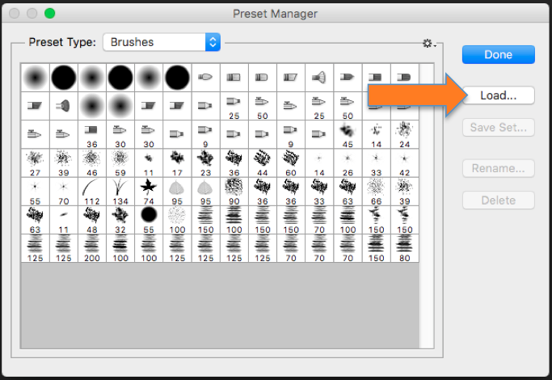Click the Done button

click(x=498, y=55)
